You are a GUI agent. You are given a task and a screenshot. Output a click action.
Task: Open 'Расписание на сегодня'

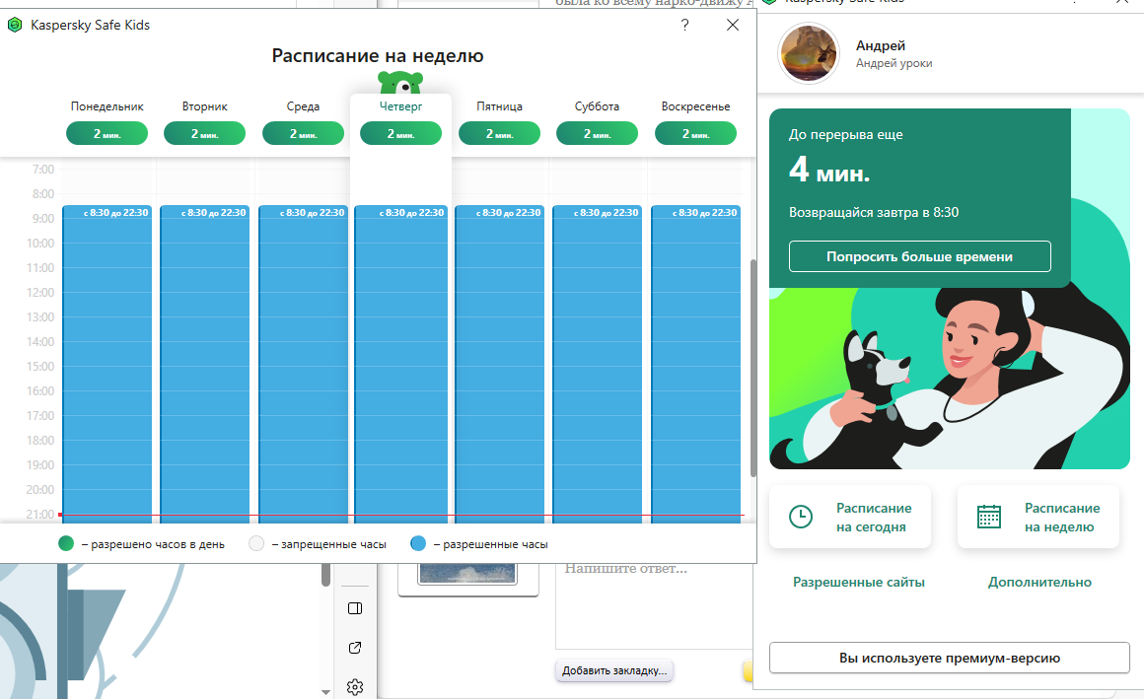[850, 517]
